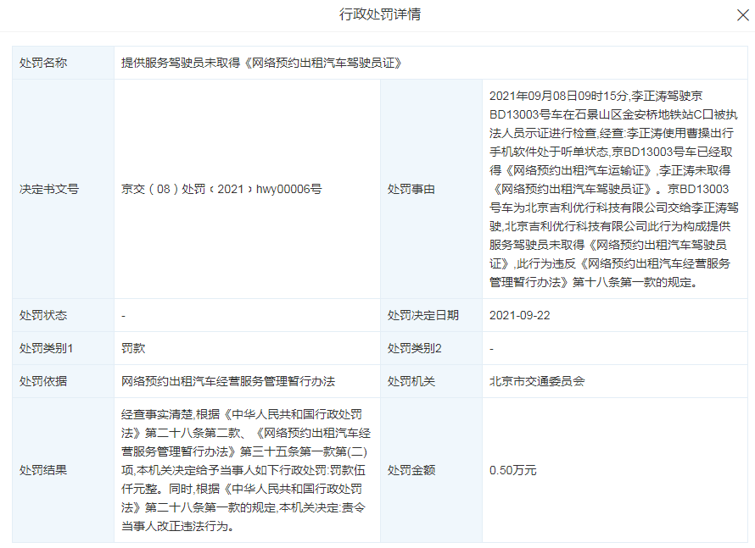Click the 处罚类别2 label cell

(415, 348)
